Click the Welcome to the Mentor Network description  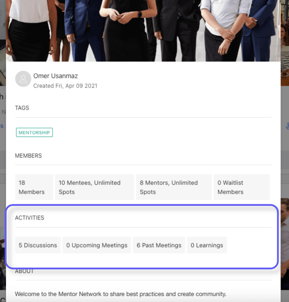pos(121,294)
